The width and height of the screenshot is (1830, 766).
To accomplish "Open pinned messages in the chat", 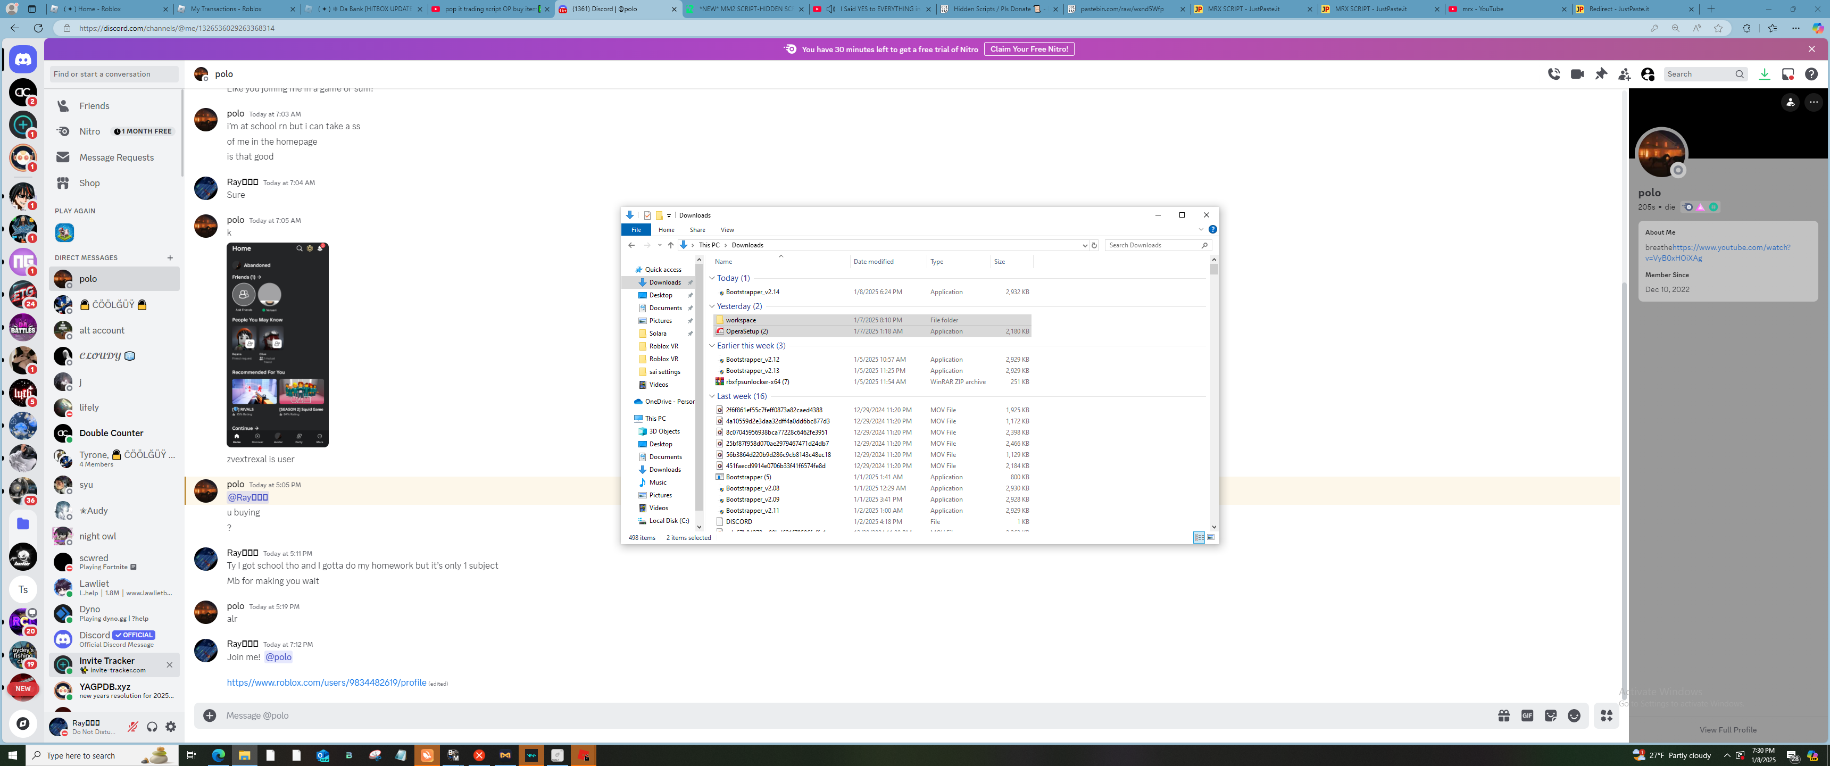I will click(1601, 74).
